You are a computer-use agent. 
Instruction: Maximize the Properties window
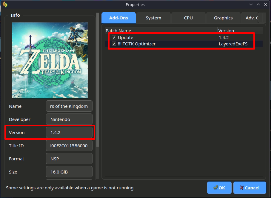[x=258, y=4]
